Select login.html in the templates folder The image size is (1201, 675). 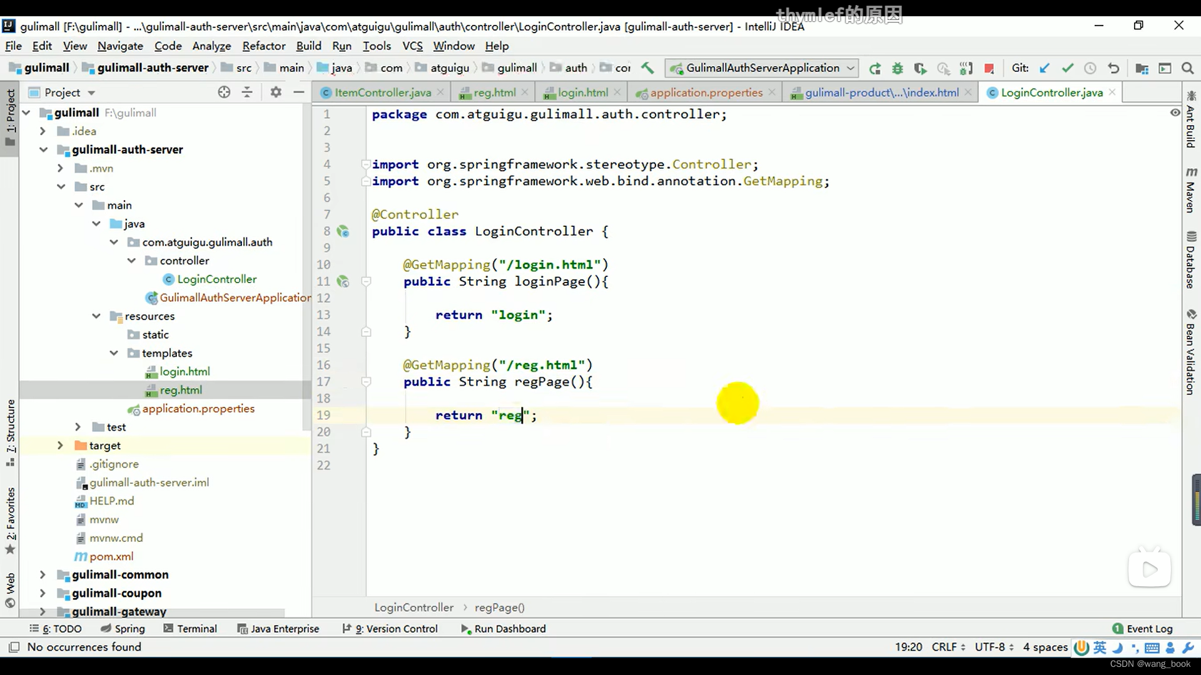tap(185, 371)
